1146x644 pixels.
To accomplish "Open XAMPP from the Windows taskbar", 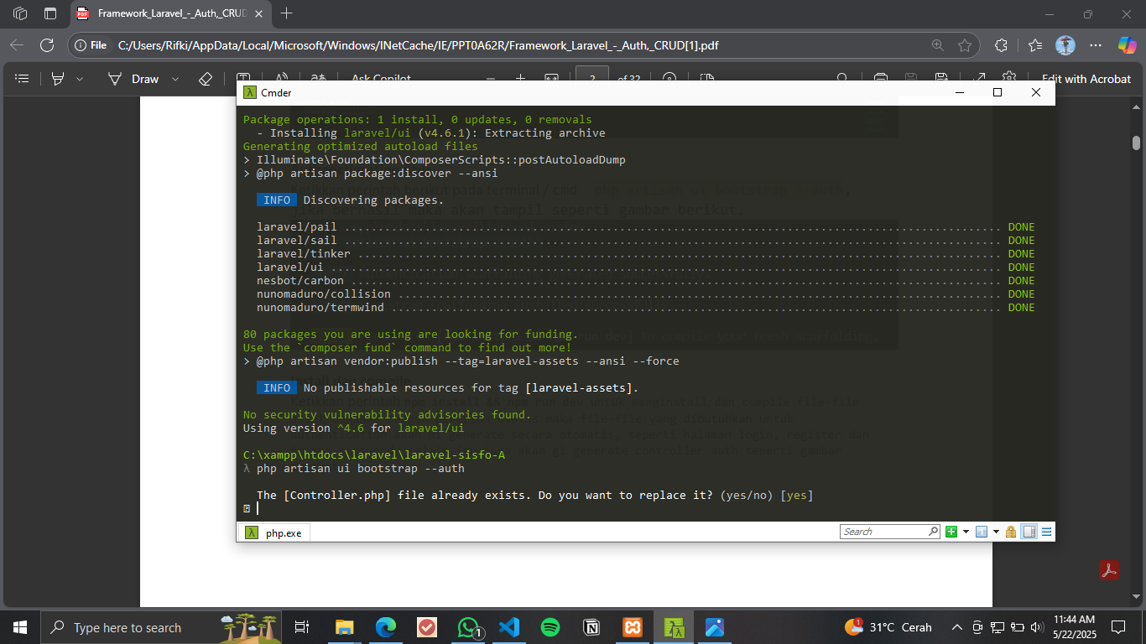I will coord(632,627).
